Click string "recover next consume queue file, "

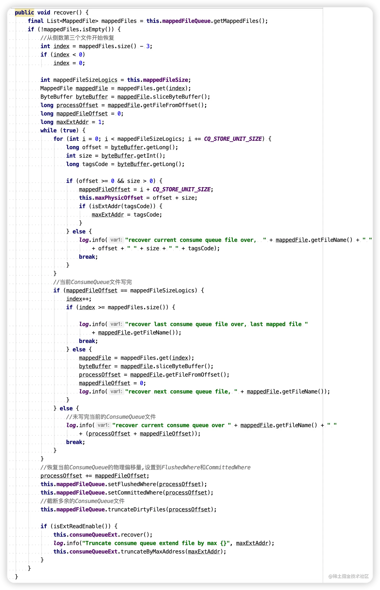click(x=181, y=392)
